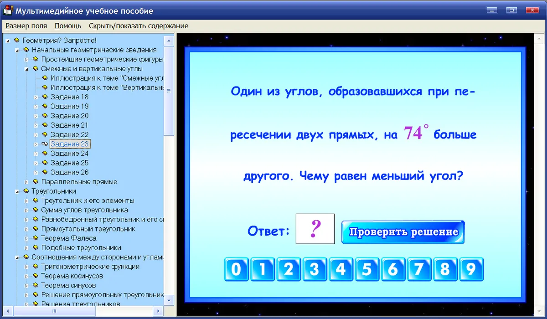
Task: Expand Простейшие геометрические фигуры node
Action: pyautogui.click(x=26, y=60)
